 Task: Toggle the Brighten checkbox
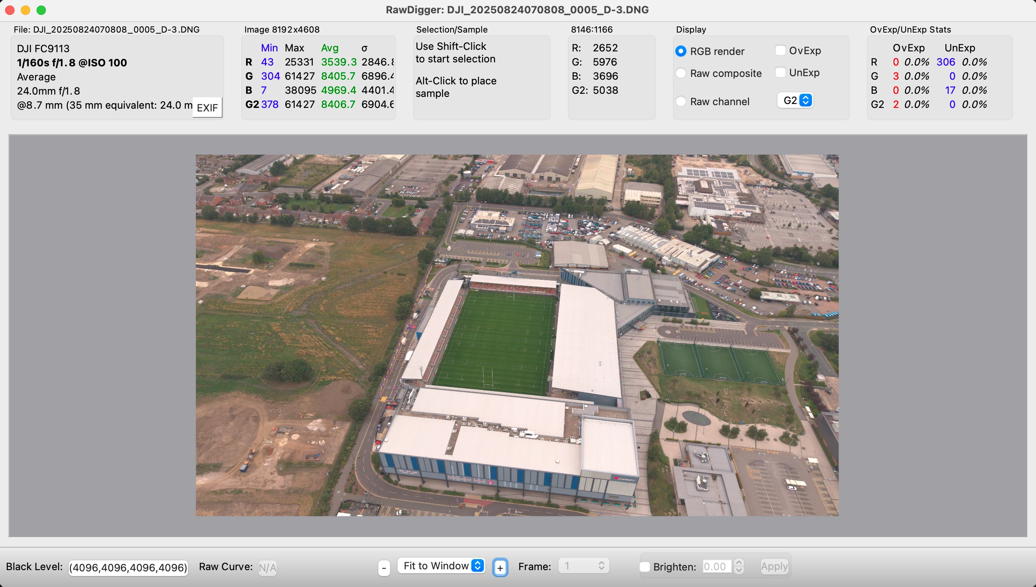coord(645,567)
